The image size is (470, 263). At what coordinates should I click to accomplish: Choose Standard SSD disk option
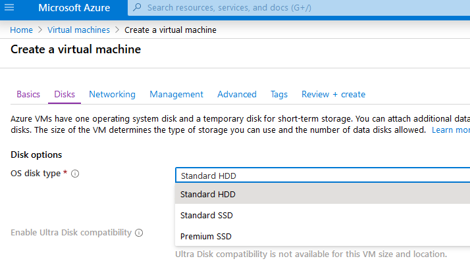[x=207, y=215]
